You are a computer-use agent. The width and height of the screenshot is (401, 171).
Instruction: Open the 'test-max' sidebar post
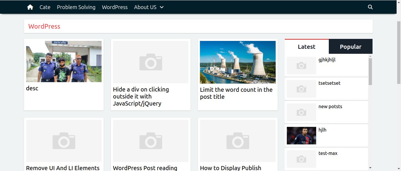328,153
